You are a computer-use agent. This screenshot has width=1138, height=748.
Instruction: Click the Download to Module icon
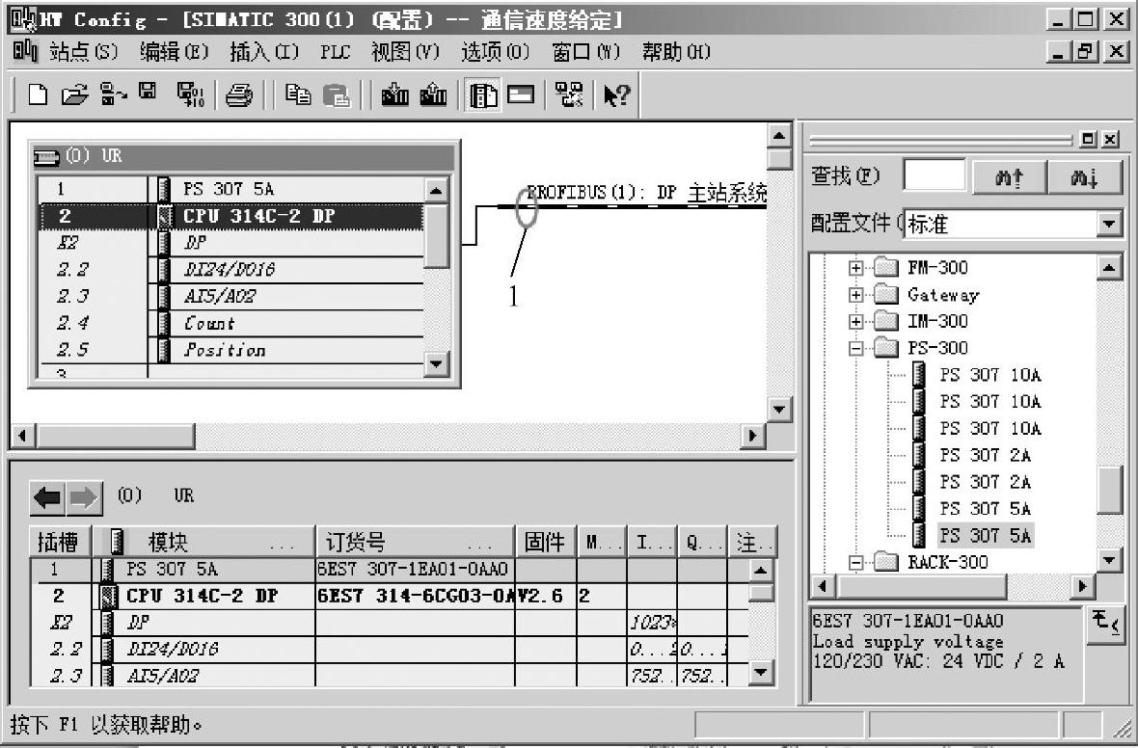pos(394,94)
